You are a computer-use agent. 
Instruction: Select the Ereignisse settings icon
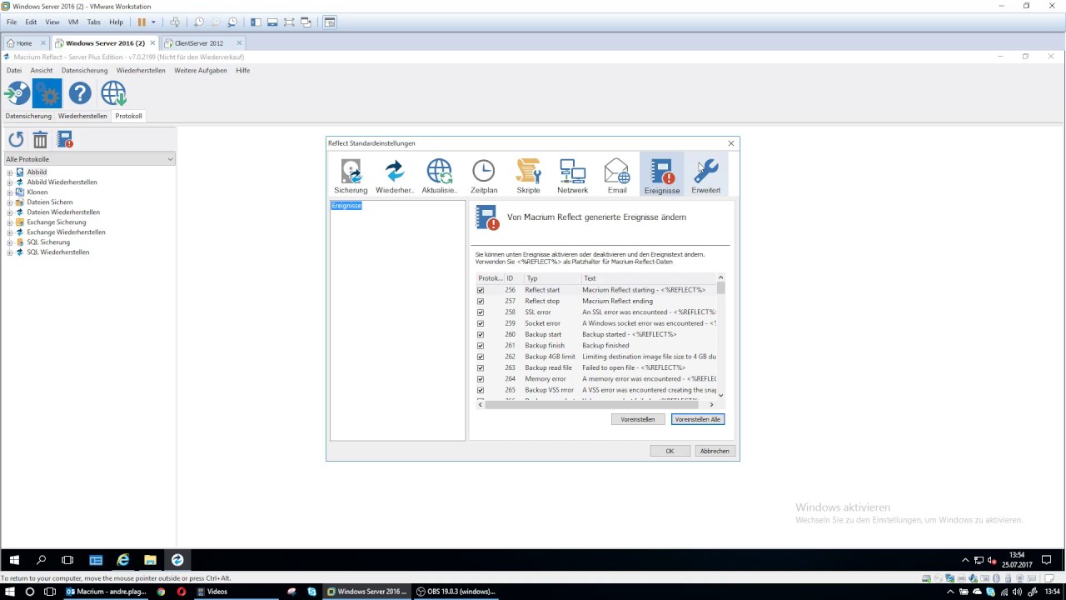[662, 175]
